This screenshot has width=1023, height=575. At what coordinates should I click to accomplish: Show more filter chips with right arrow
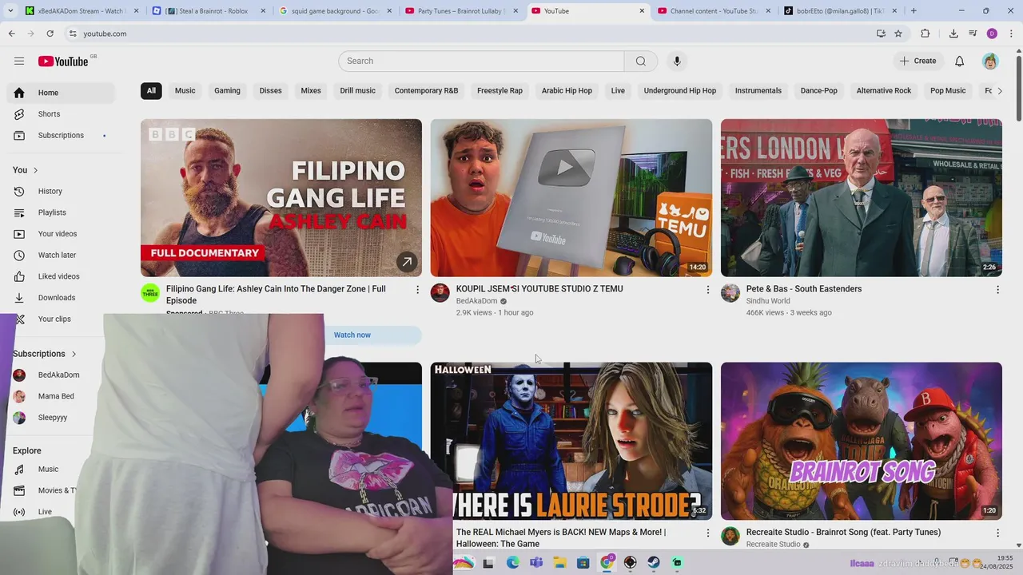click(x=999, y=91)
